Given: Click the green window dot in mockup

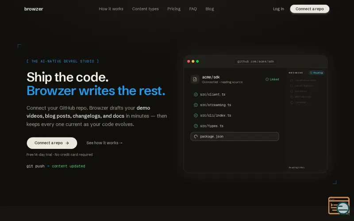Looking at the screenshot, I should coord(197,61).
